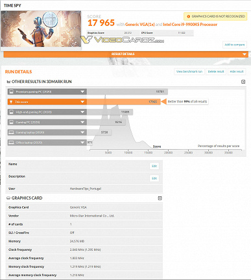Click the 17965 orange score bar value
Screen dimensions: 251x280
click(x=152, y=102)
